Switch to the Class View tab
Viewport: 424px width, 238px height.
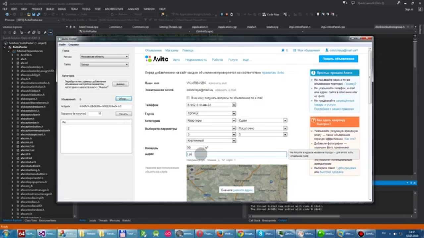point(31,220)
